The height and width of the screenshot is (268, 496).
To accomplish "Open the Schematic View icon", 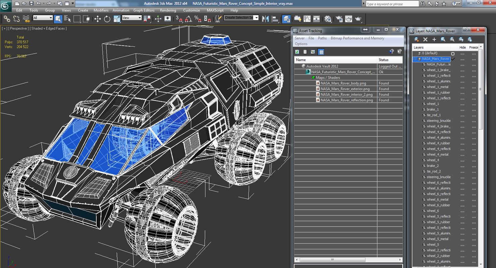I will pos(316,19).
